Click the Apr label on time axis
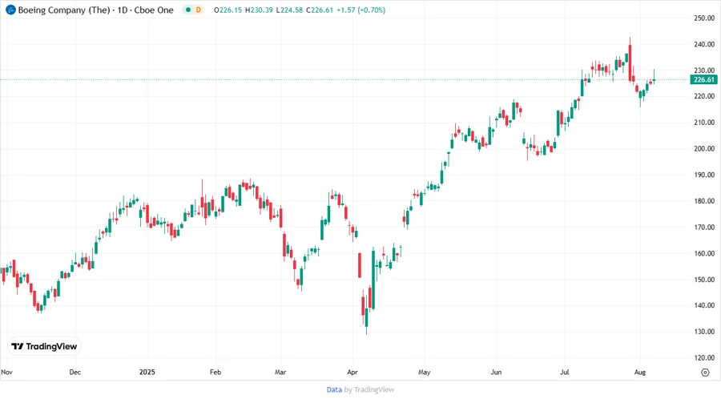The height and width of the screenshot is (399, 721). (x=352, y=372)
